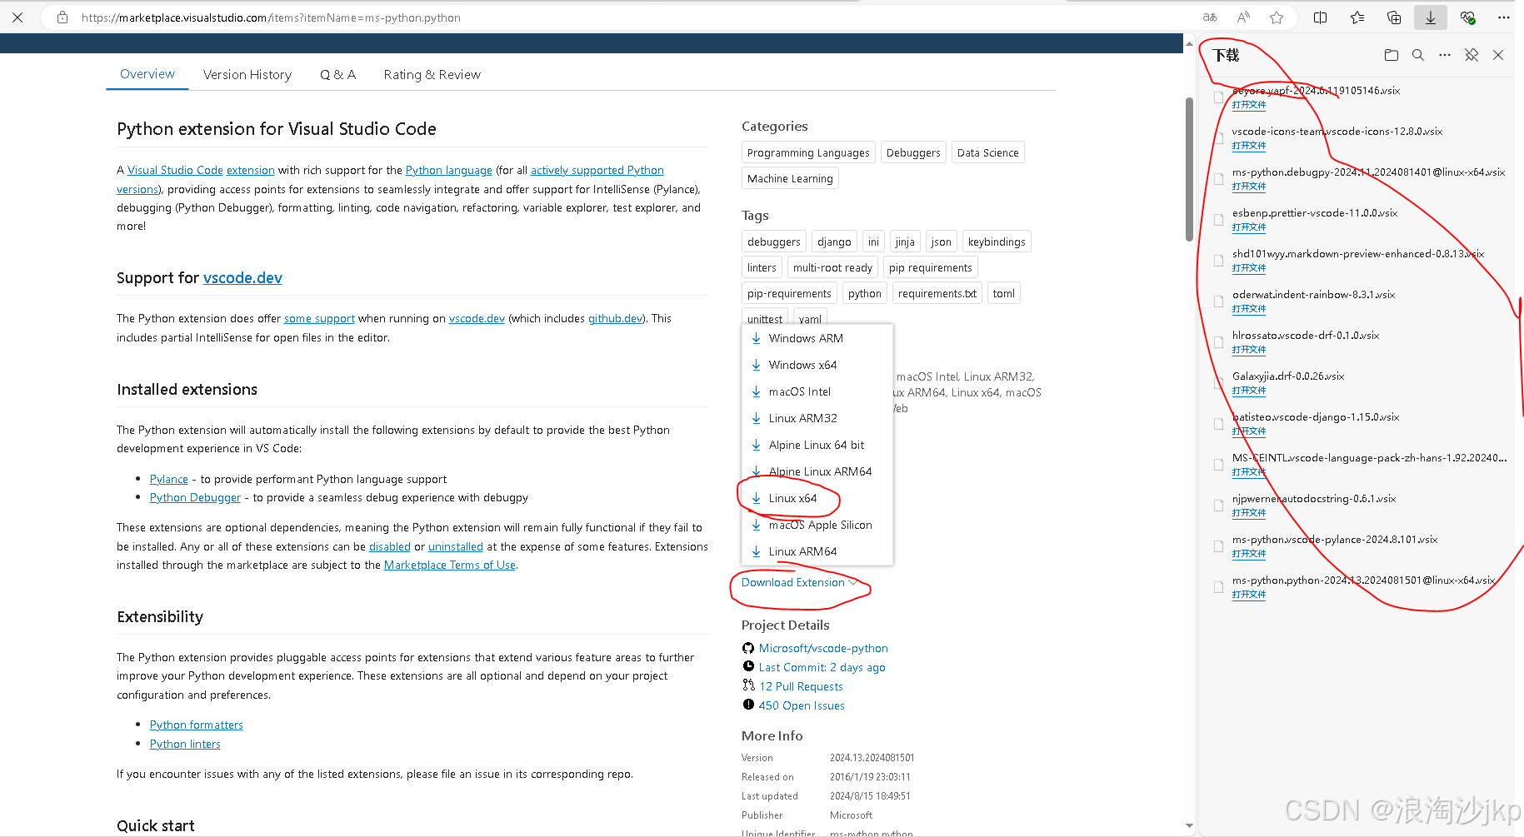1524x837 pixels.
Task: Close the downloads panel
Action: (1498, 55)
